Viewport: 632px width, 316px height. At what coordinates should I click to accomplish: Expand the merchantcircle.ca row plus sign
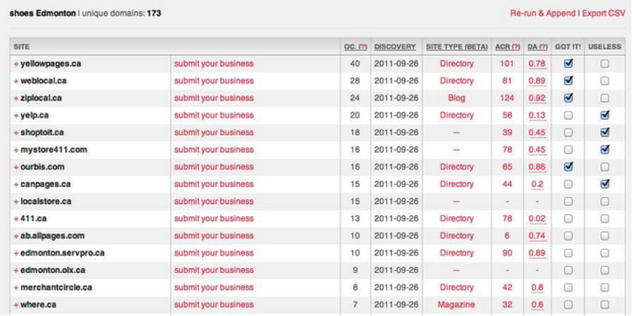[x=16, y=288]
